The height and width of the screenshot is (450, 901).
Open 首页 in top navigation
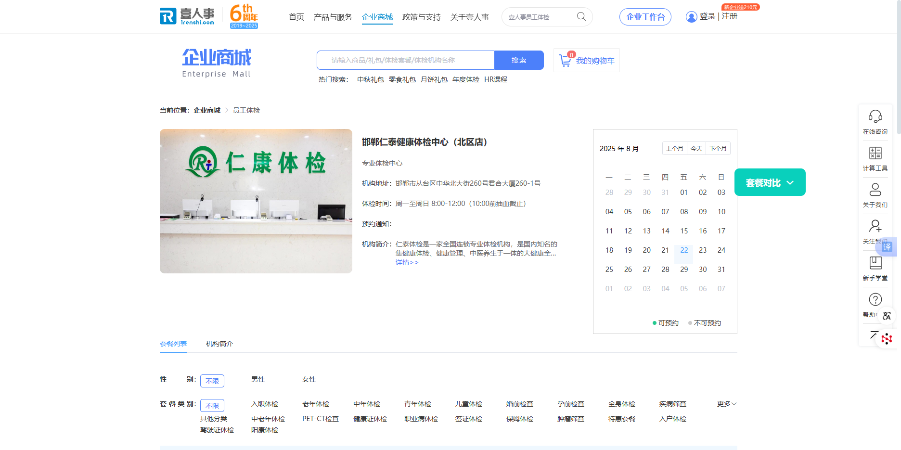coord(296,17)
